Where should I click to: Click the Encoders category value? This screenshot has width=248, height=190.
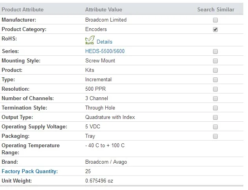[96, 29]
